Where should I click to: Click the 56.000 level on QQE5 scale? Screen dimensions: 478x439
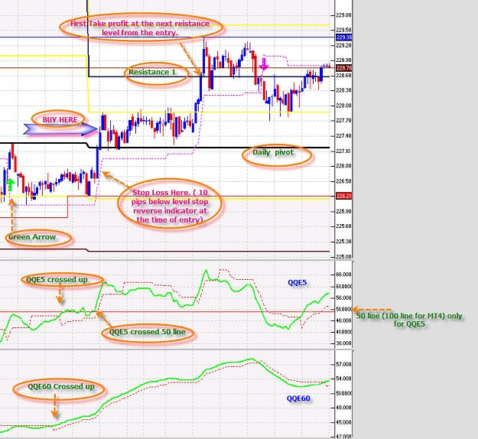tap(344, 298)
